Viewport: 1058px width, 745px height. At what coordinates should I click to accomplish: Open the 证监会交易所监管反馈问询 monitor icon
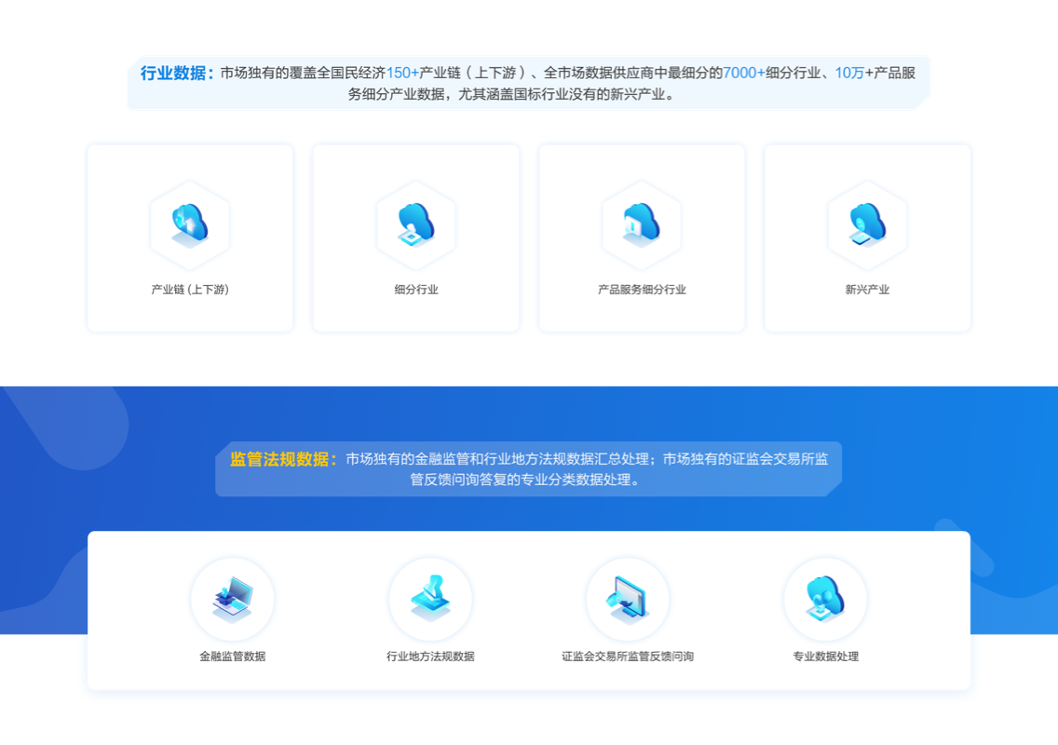628,598
